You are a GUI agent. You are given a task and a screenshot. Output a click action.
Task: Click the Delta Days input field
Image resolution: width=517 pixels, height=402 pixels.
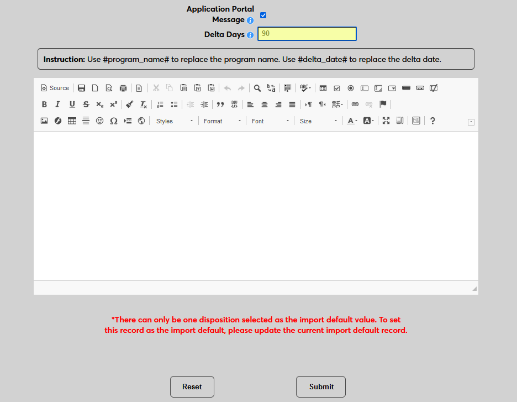307,34
